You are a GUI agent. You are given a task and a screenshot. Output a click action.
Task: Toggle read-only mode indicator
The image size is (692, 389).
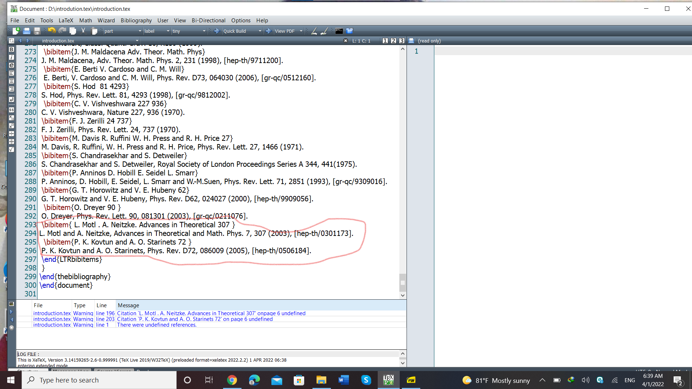tap(428, 41)
